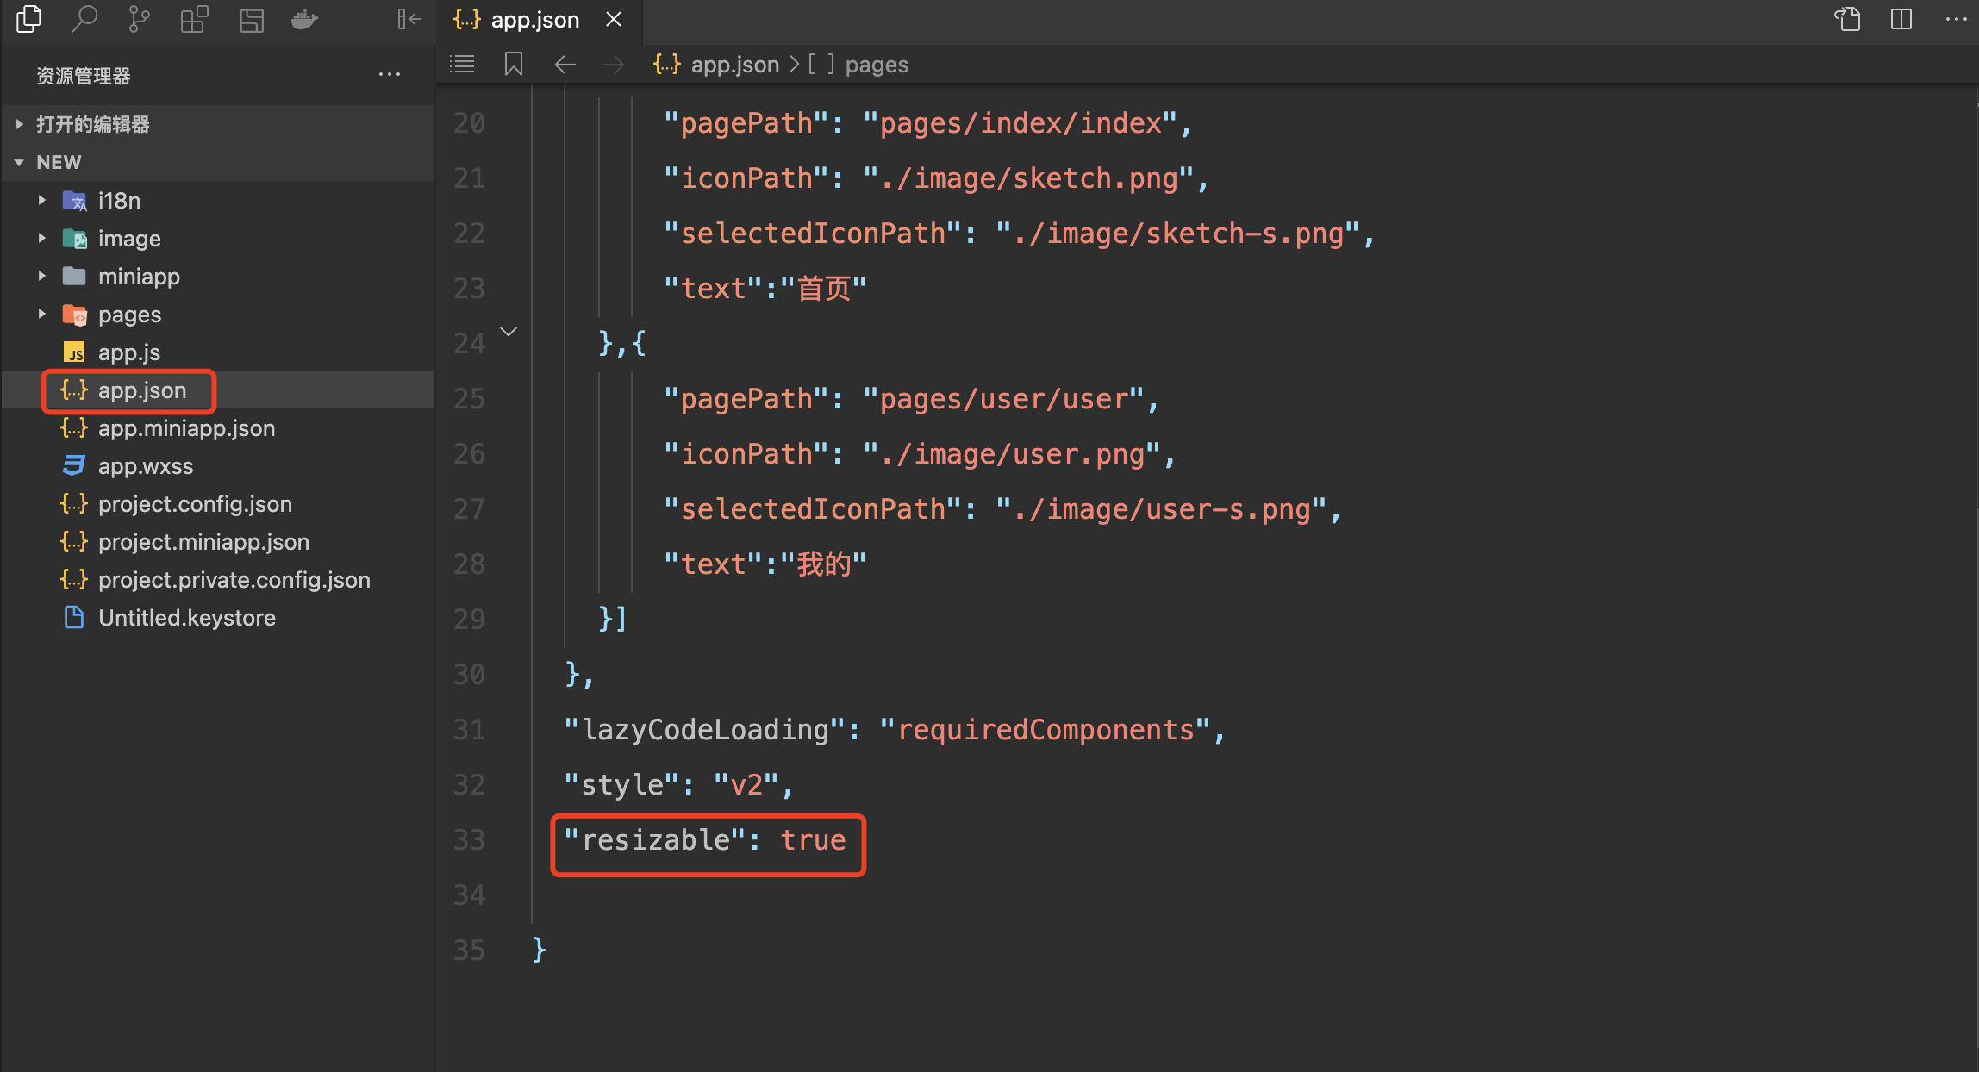
Task: Collapse the code fold arrow on line 24
Action: click(x=509, y=332)
